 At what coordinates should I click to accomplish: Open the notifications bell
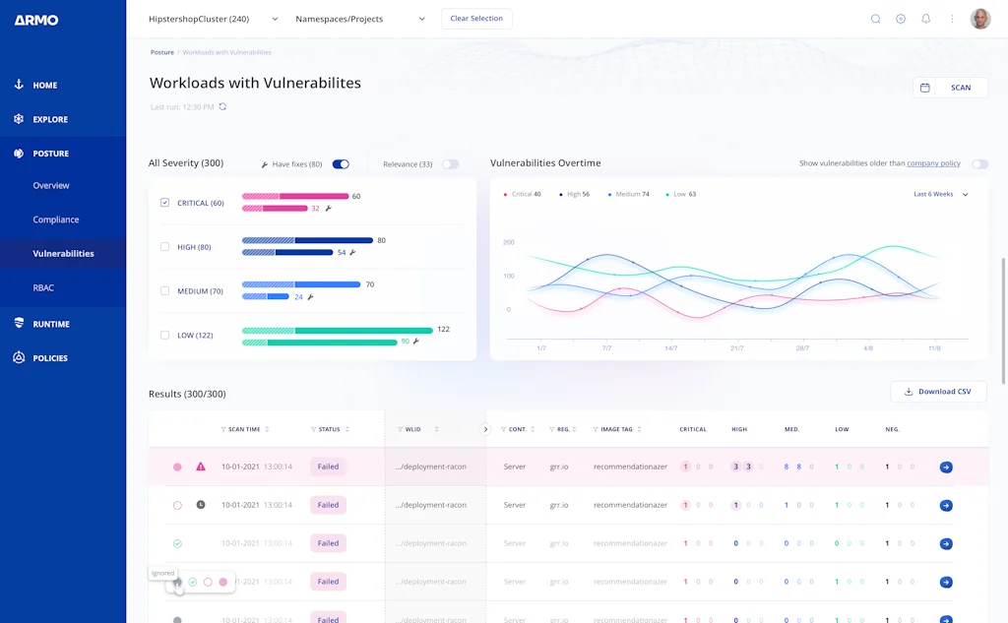point(925,19)
